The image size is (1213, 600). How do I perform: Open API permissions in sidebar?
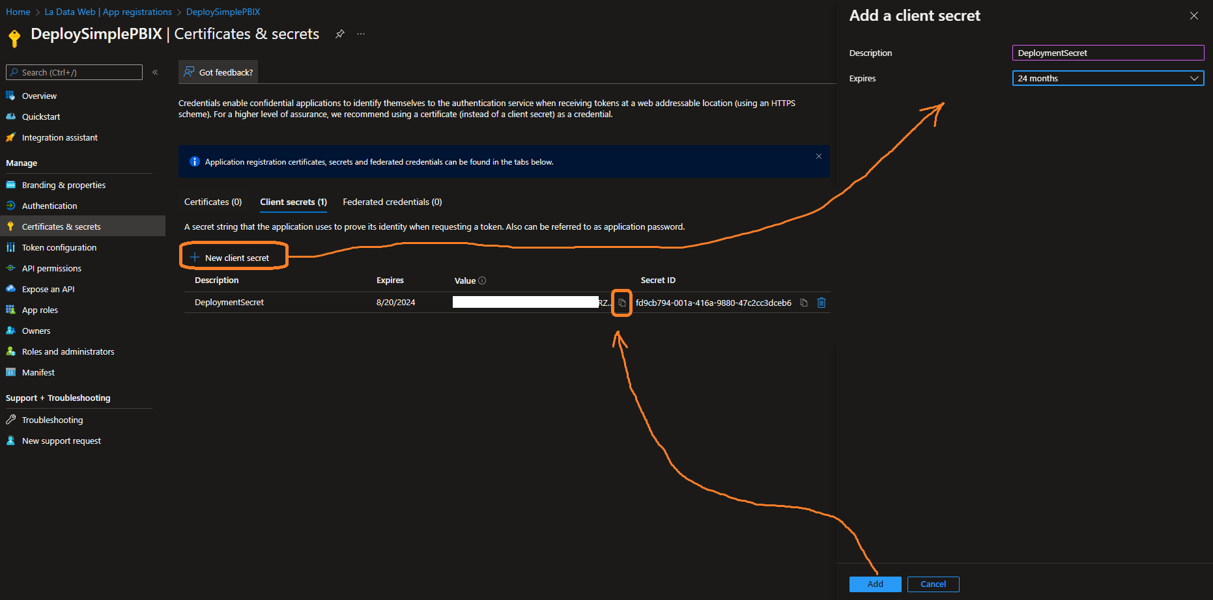click(51, 268)
